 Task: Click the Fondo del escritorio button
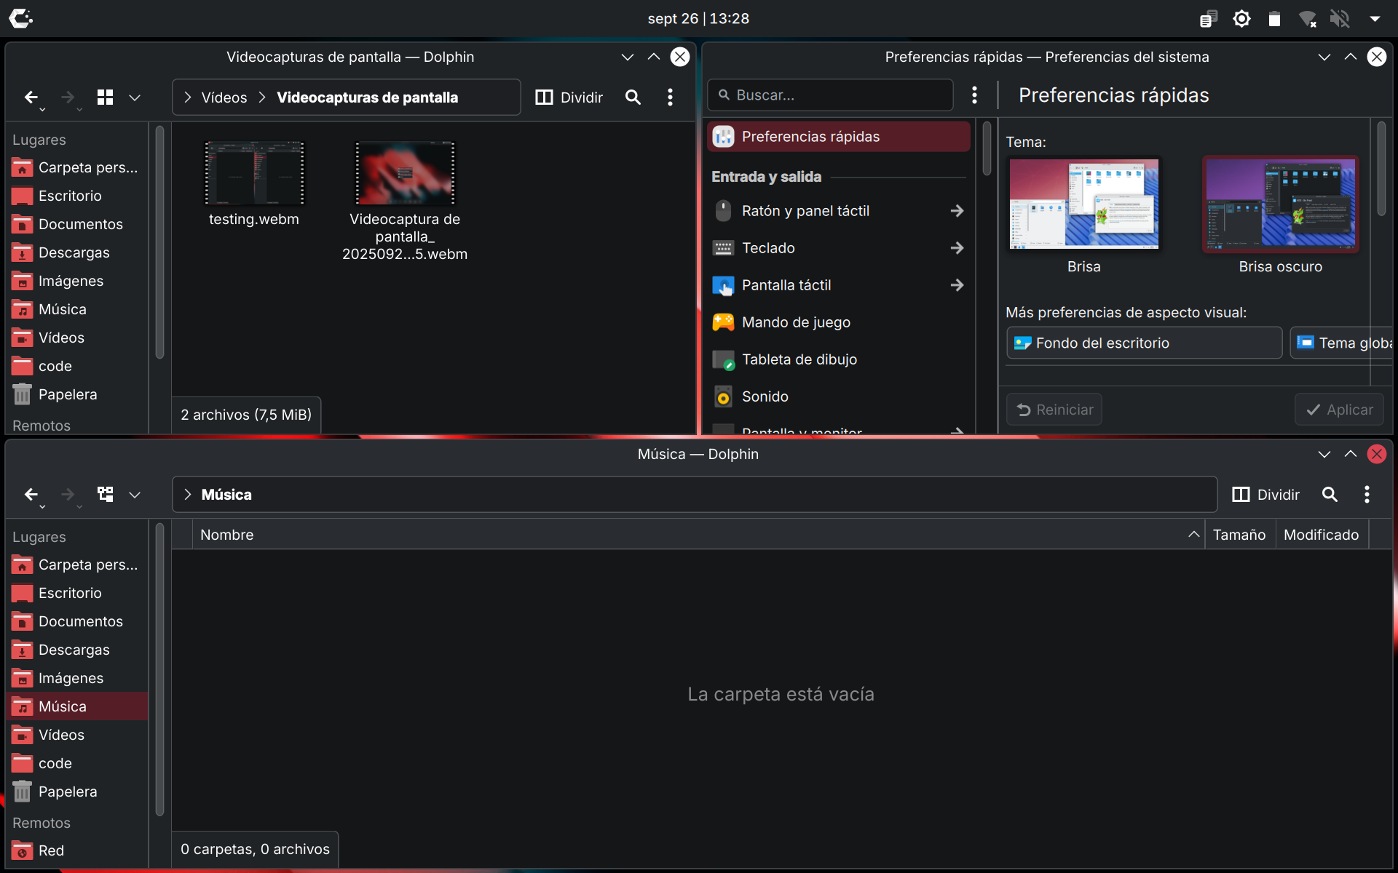1144,343
